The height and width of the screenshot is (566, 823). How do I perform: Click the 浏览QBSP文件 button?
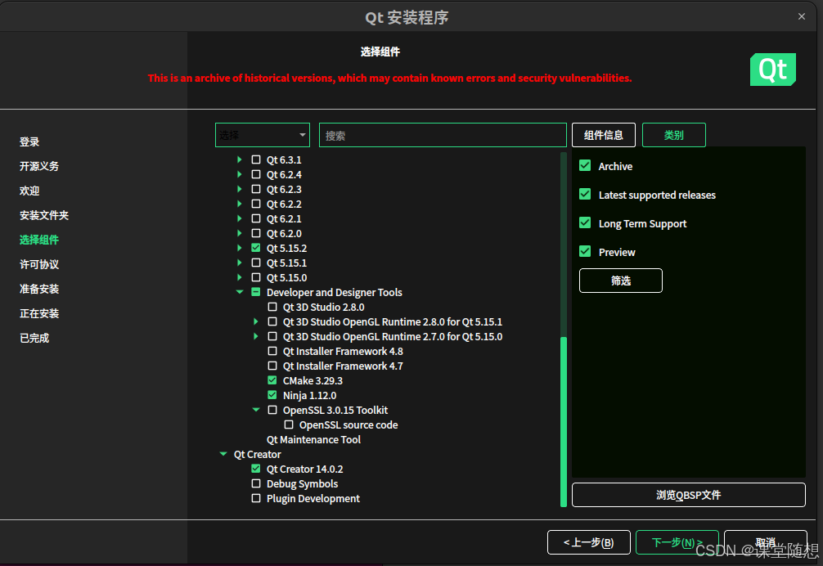[689, 495]
